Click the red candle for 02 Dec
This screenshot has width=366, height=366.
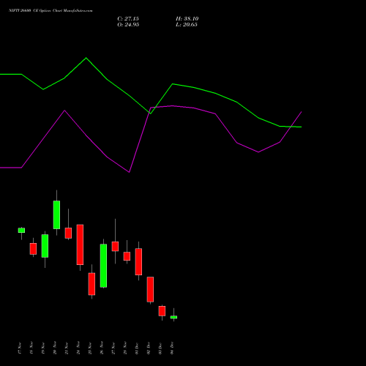click(x=150, y=289)
